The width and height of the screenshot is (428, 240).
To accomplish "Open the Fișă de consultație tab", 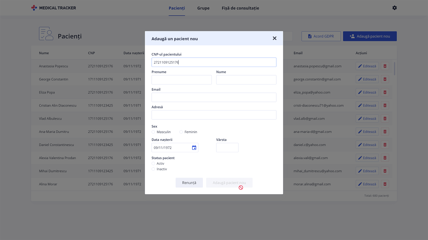I will [x=240, y=8].
